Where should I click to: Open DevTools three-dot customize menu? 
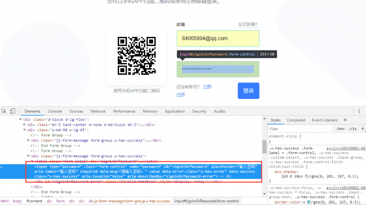click(359, 111)
